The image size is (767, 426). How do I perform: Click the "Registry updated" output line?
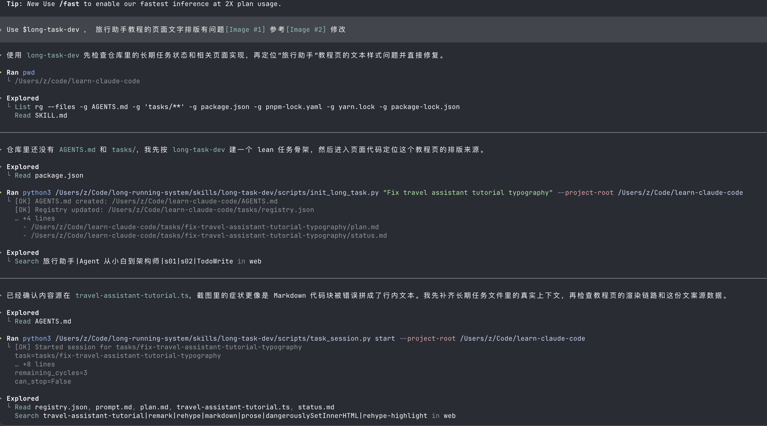click(164, 210)
